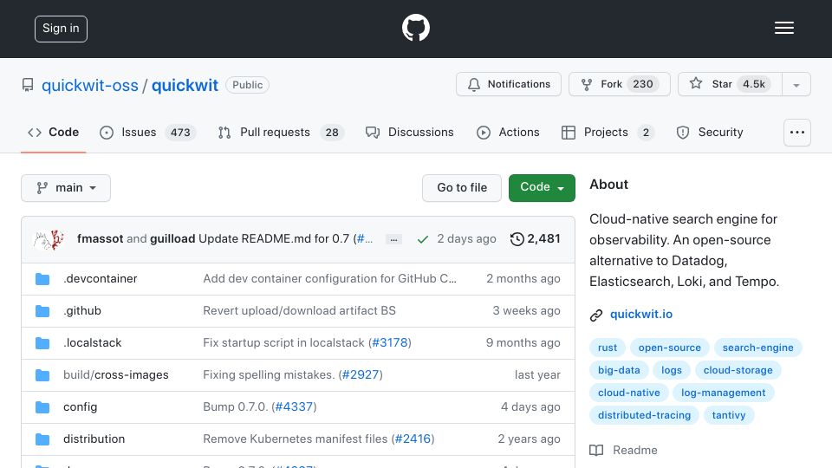Open pull request #2416 link
The width and height of the screenshot is (832, 468).
(413, 439)
